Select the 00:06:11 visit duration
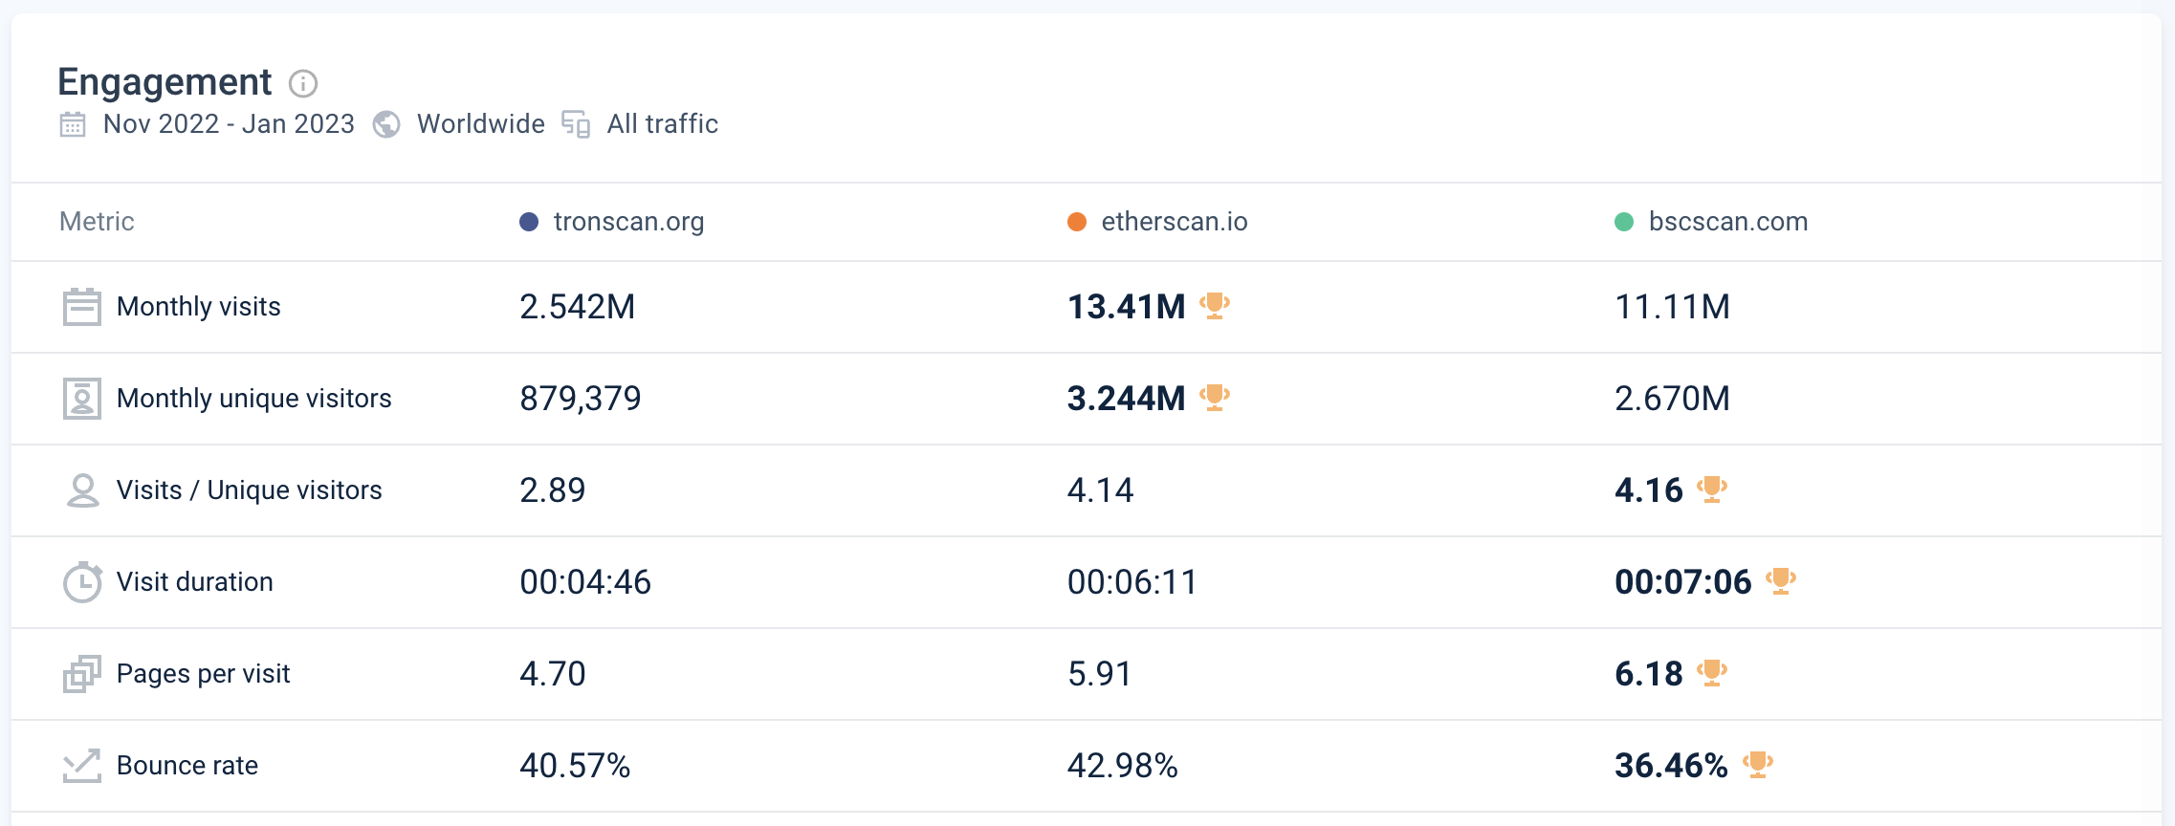The image size is (2175, 826). click(x=1132, y=582)
